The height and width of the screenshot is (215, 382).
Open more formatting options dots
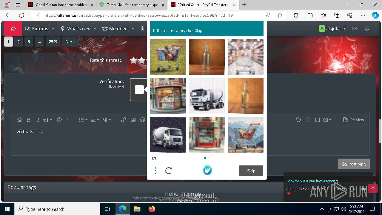(68, 120)
